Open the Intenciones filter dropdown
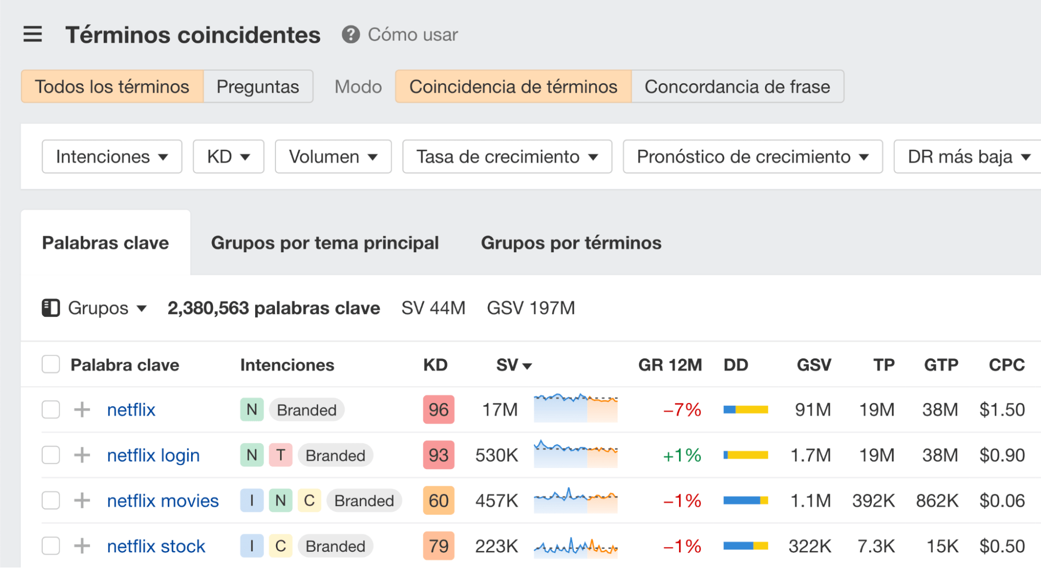The height and width of the screenshot is (568, 1041). pyautogui.click(x=111, y=156)
